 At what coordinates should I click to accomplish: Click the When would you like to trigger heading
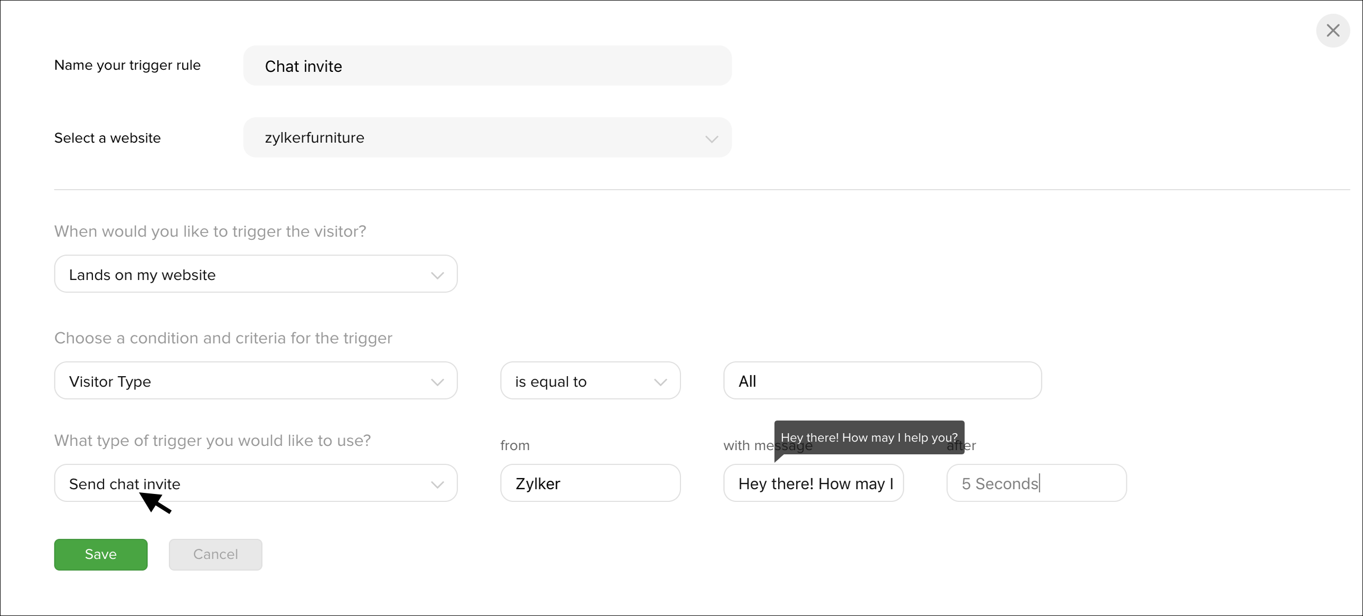click(x=210, y=231)
